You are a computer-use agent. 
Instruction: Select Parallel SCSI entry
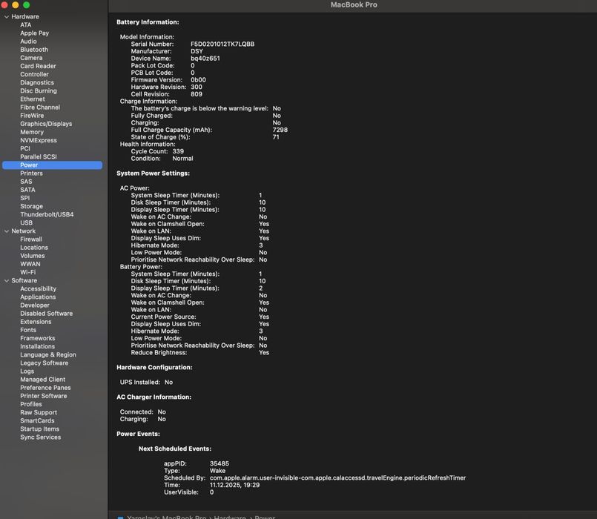click(x=39, y=157)
